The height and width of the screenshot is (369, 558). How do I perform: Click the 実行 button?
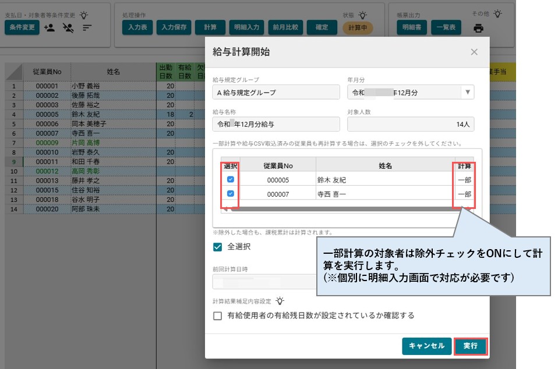[x=471, y=346]
